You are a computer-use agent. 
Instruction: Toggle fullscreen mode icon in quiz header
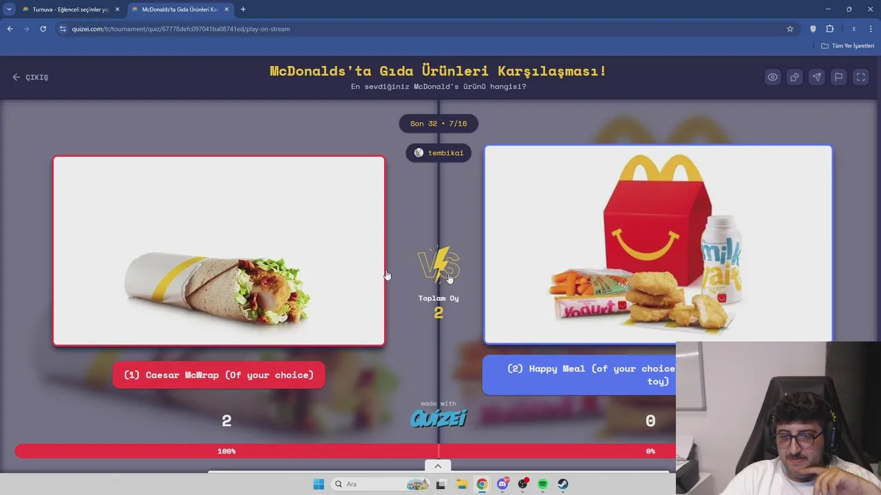pyautogui.click(x=861, y=77)
